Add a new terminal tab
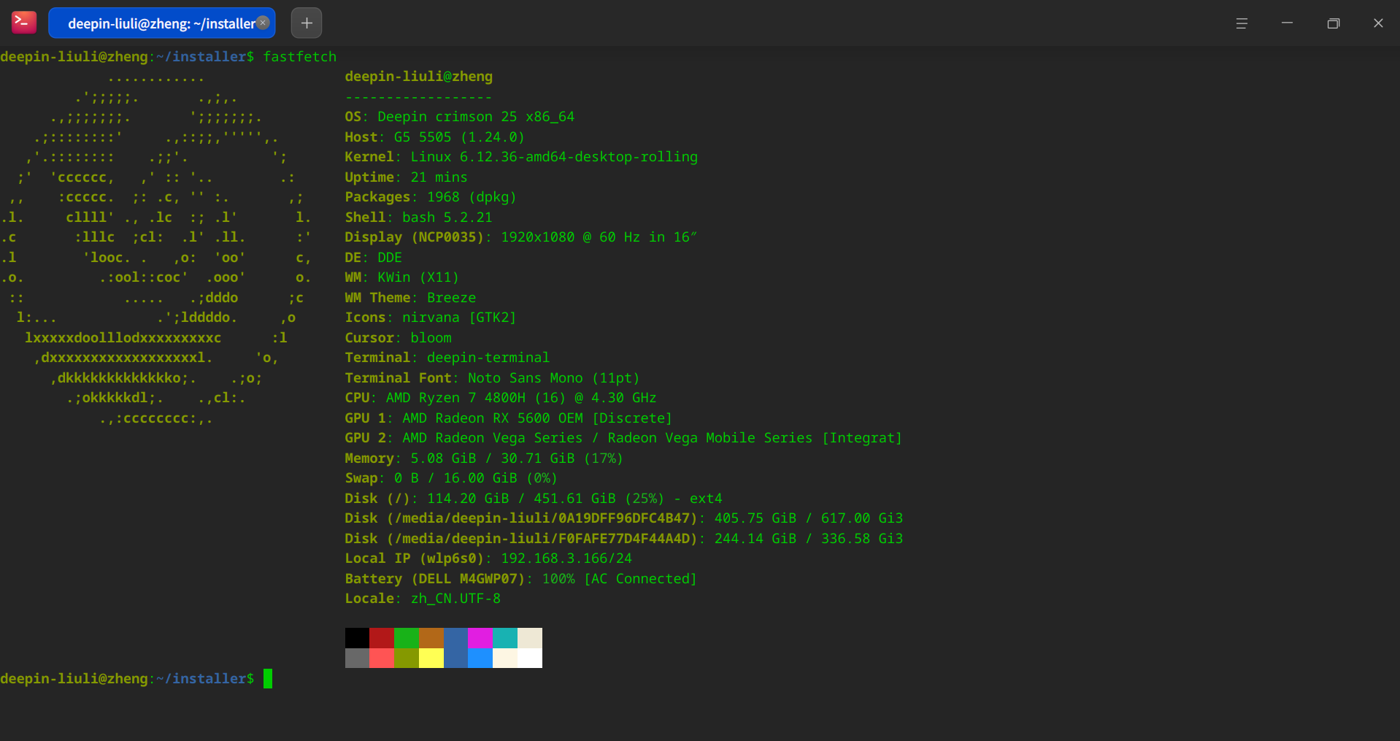This screenshot has height=741, width=1400. (307, 23)
